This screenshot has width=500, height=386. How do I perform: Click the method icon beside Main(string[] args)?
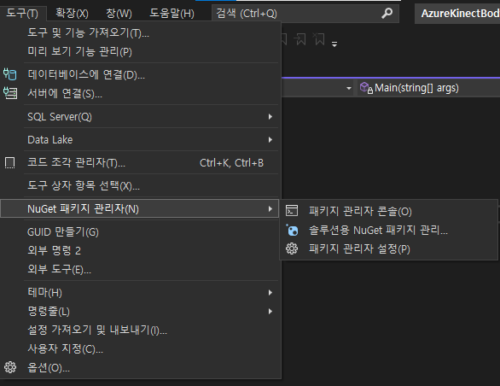(366, 88)
